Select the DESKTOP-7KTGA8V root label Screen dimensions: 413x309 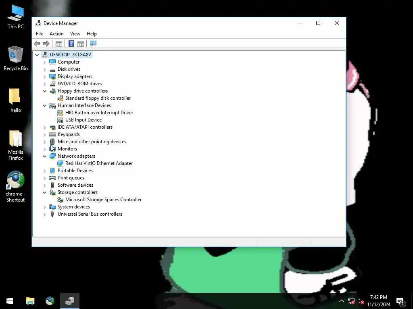71,55
